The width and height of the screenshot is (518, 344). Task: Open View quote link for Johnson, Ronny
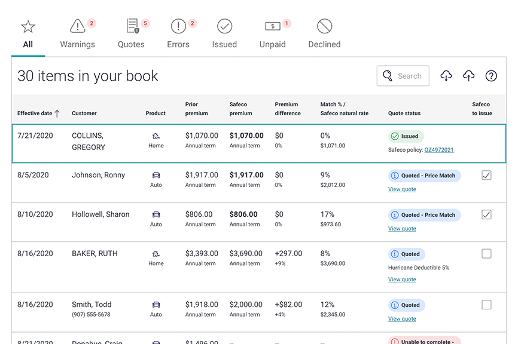[x=402, y=189]
